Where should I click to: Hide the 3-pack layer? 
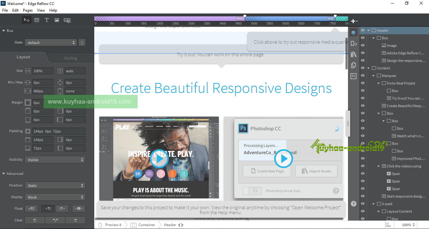tap(363, 204)
